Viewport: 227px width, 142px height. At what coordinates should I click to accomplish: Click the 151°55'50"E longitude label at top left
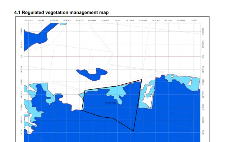click(x=28, y=21)
